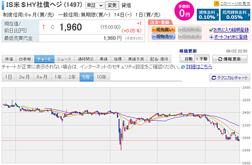The width and height of the screenshot is (252, 165).
Task: Click the 手数料 0円 pink badge
Action: pos(184,11)
